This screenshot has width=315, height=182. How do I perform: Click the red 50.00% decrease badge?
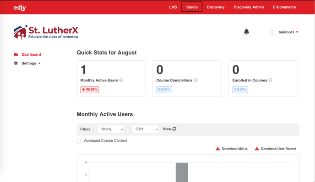[90, 90]
